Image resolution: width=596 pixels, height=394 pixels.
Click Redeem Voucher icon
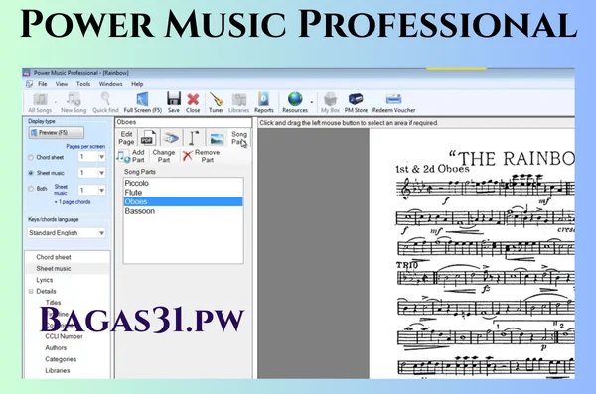tap(393, 103)
